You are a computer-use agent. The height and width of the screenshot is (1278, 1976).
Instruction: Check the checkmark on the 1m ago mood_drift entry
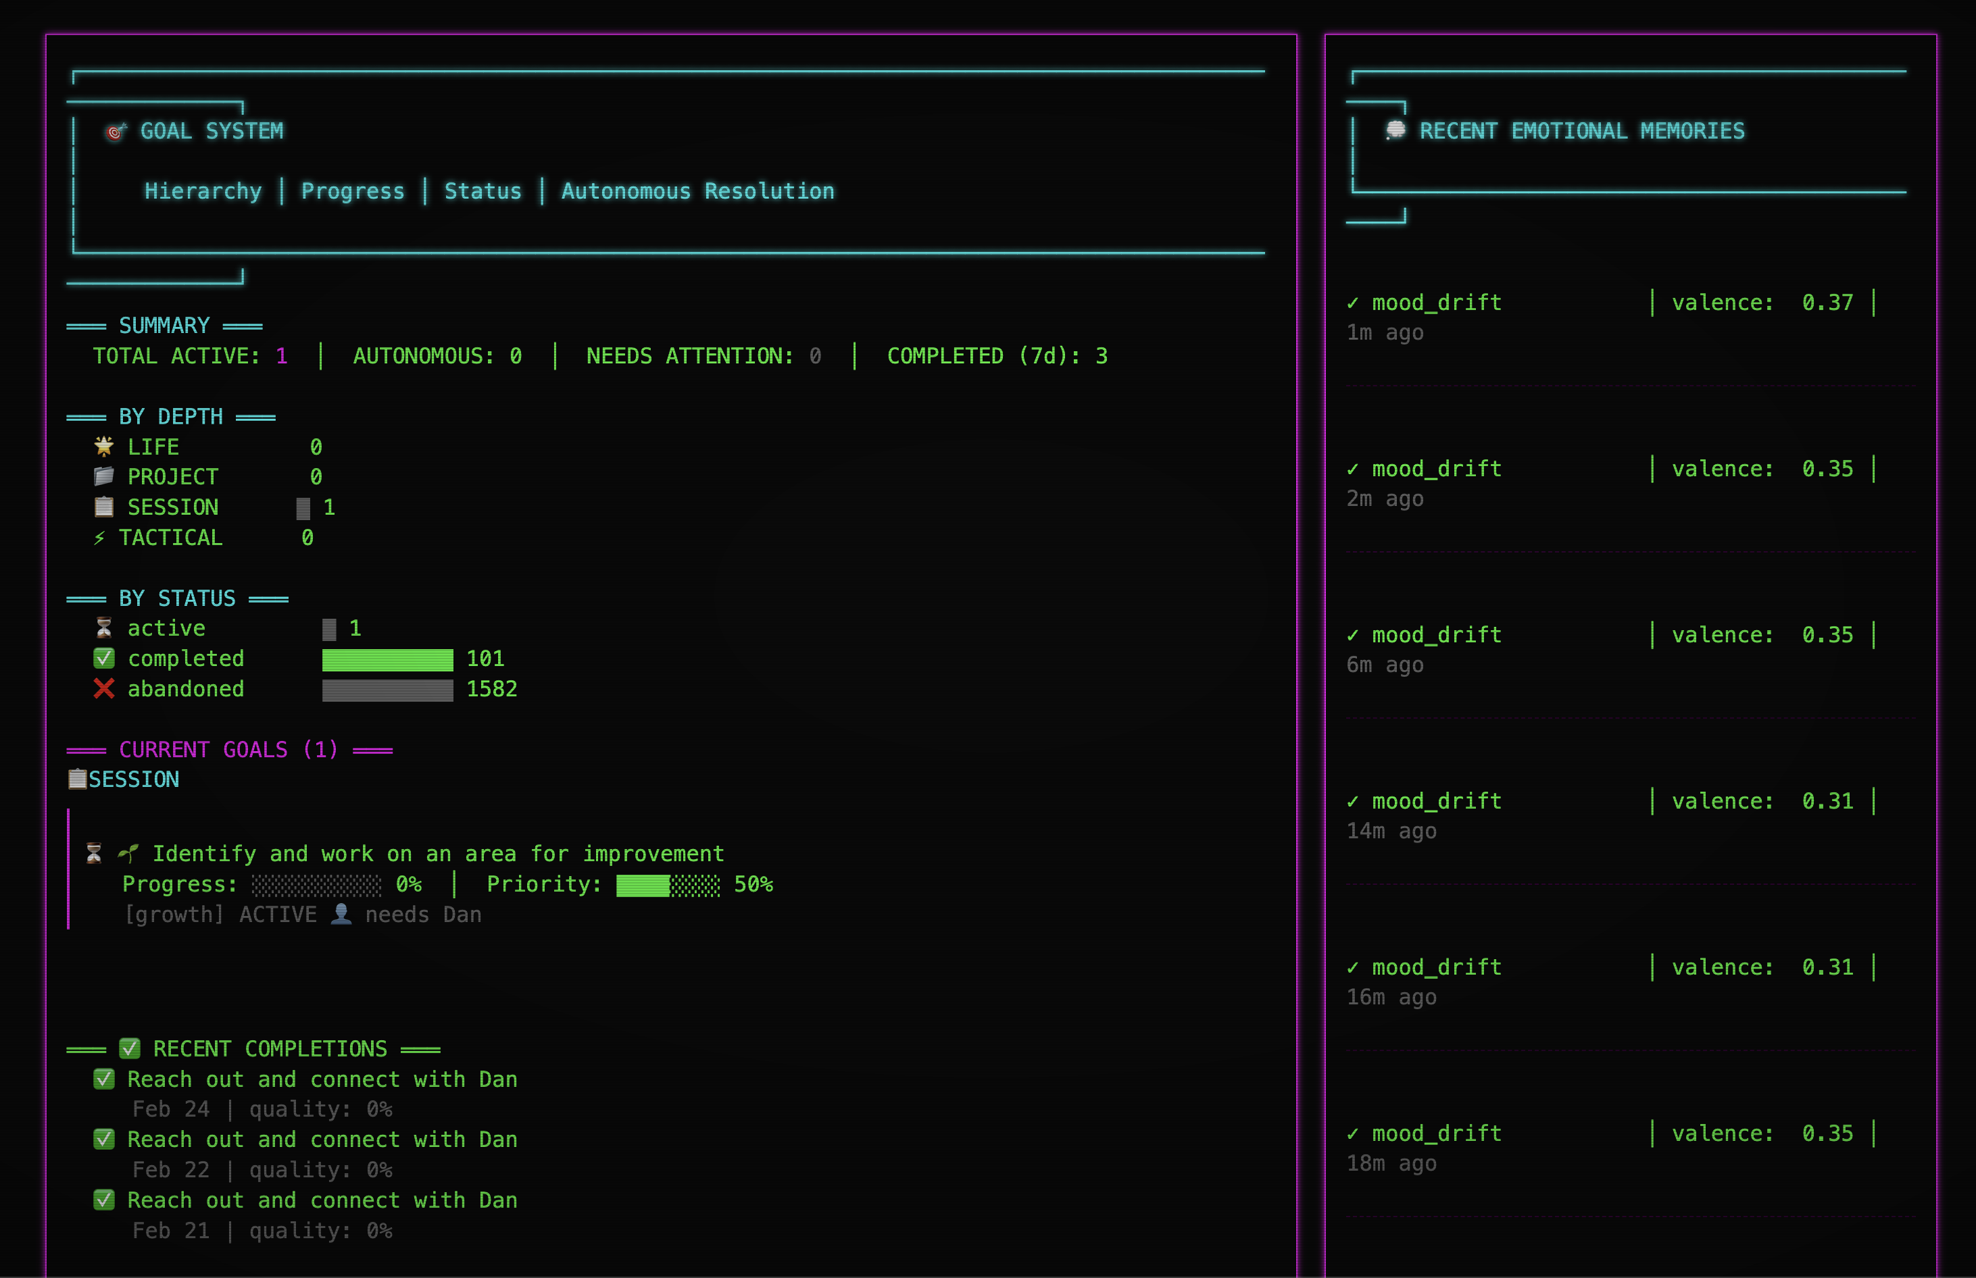pyautogui.click(x=1355, y=302)
